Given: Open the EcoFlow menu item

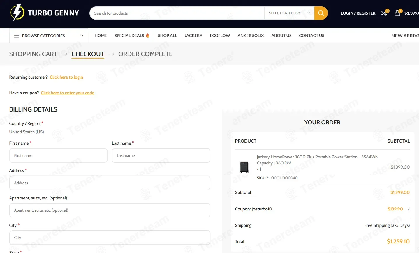Looking at the screenshot, I should 220,36.
